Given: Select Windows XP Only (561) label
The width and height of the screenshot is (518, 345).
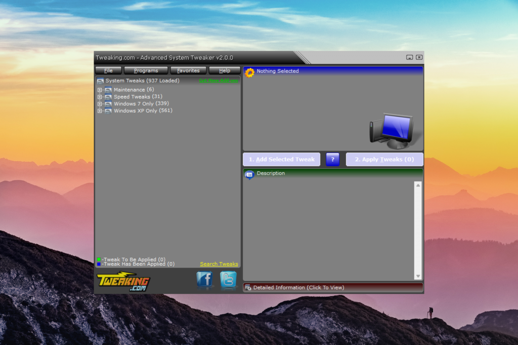Looking at the screenshot, I should [143, 111].
